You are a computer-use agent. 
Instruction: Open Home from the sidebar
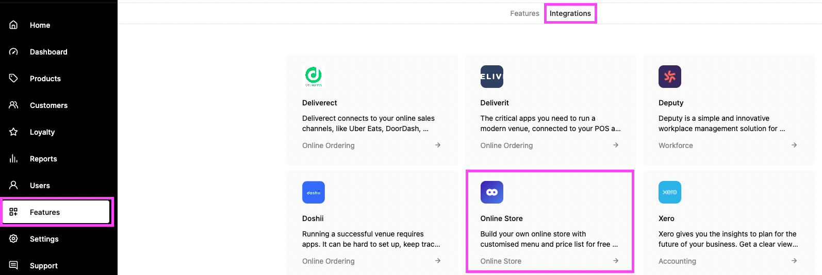[40, 25]
